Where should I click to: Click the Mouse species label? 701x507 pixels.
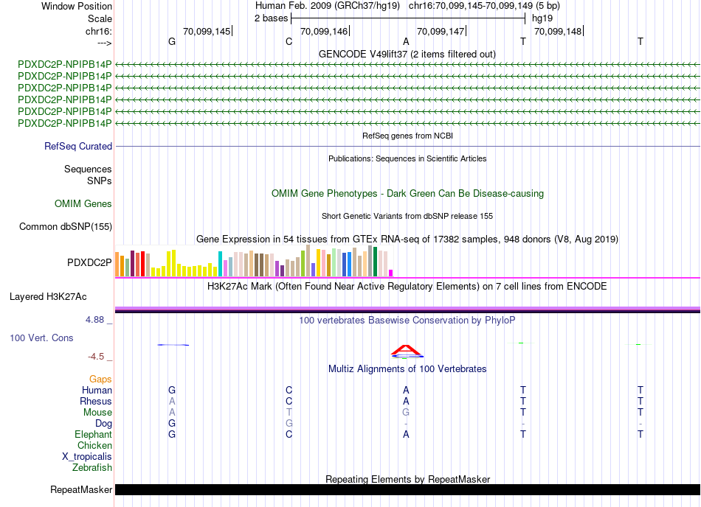coord(97,413)
